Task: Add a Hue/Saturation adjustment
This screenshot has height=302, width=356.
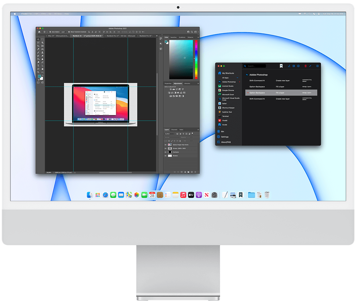Action: click(x=169, y=93)
